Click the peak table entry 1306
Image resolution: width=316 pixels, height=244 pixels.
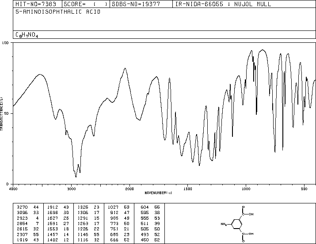pyautogui.click(x=83, y=213)
